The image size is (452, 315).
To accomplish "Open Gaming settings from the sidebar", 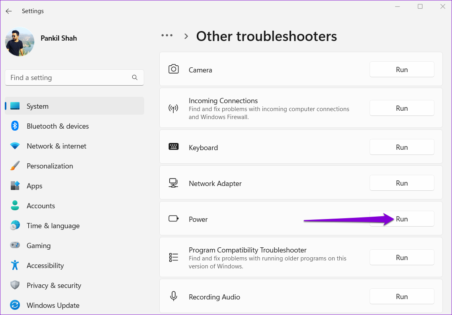I will point(38,246).
